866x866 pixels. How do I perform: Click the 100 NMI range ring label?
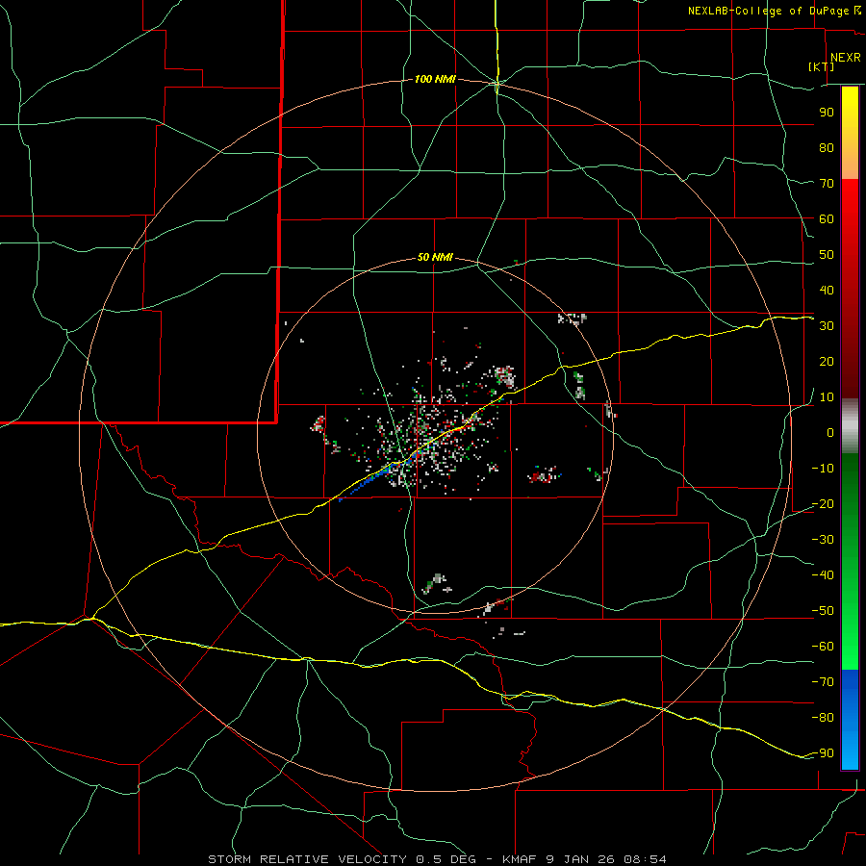click(435, 80)
